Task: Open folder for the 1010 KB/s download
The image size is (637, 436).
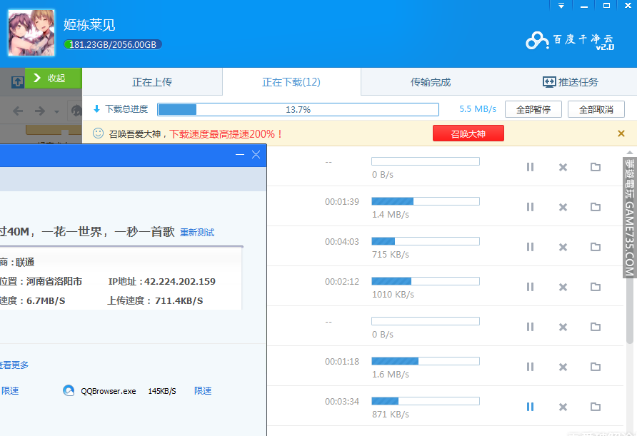Action: pos(595,287)
